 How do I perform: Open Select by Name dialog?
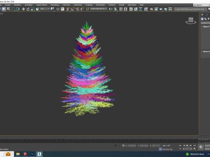point(9,9)
